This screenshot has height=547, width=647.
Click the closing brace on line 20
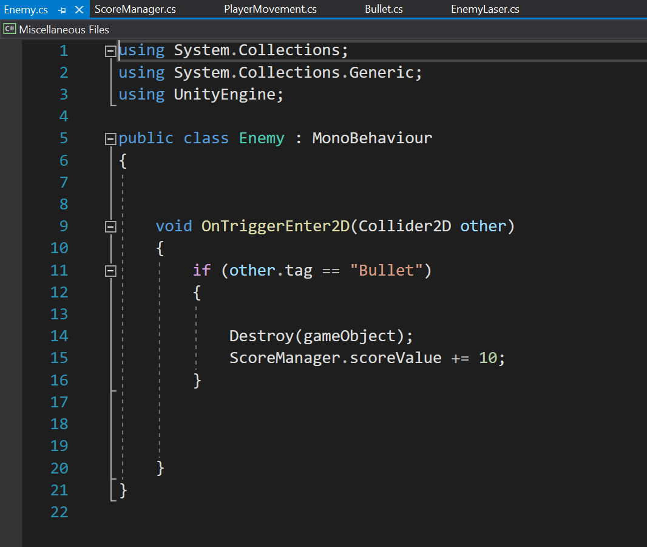[x=160, y=468]
